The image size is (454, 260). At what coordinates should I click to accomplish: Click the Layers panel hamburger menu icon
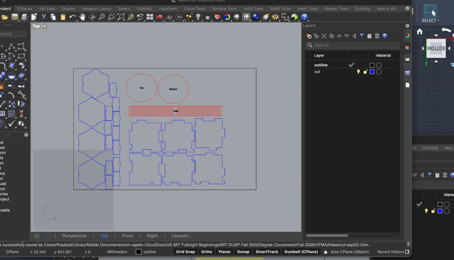pos(377,36)
